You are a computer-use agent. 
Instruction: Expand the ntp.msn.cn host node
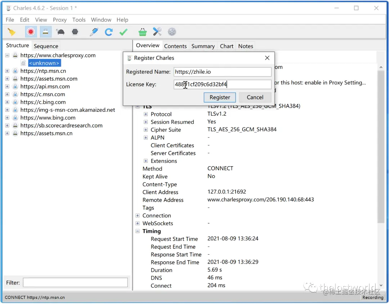pyautogui.click(x=7, y=71)
